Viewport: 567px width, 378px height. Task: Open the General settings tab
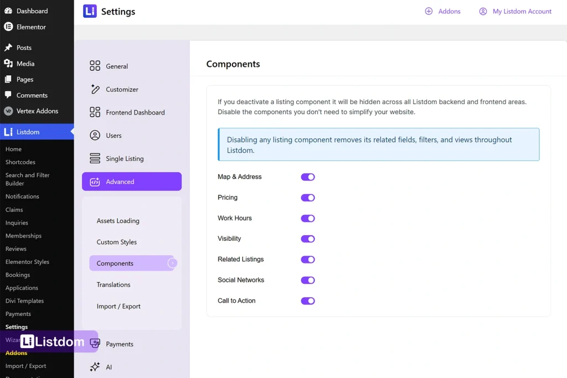point(132,66)
